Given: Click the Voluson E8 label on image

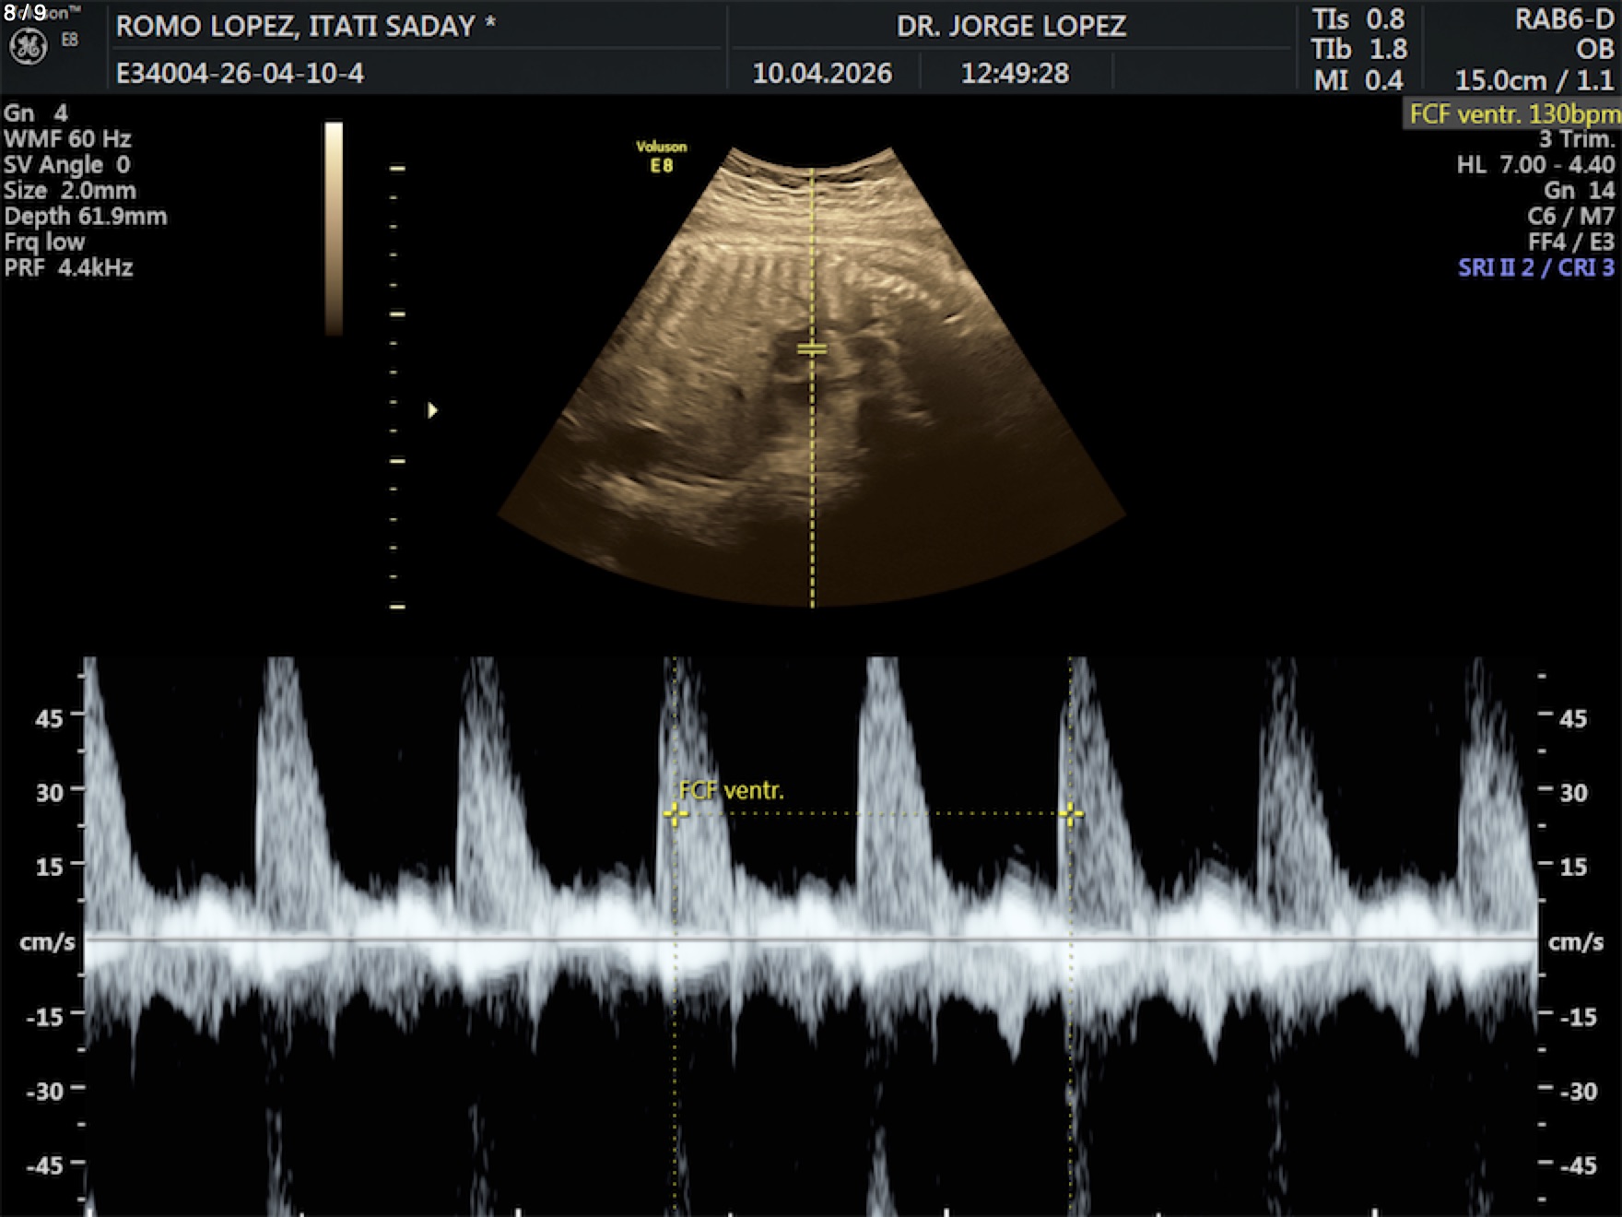Looking at the screenshot, I should click(661, 157).
